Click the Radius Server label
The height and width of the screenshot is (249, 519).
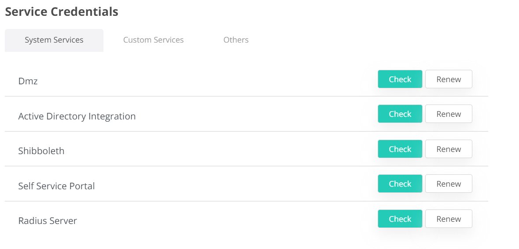click(x=48, y=221)
